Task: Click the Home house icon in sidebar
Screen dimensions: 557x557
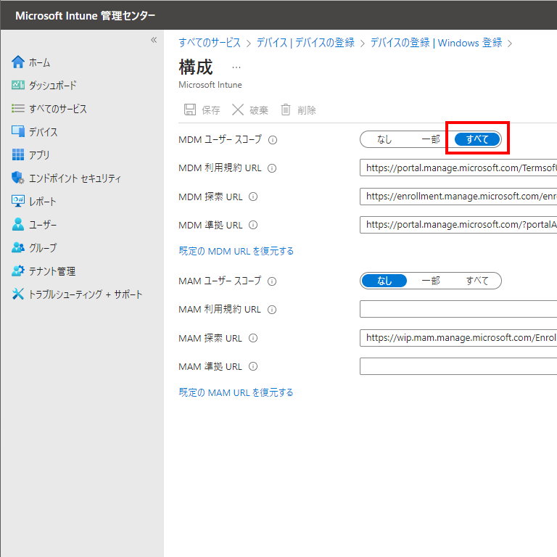Action: pyautogui.click(x=17, y=62)
